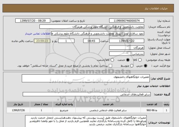Click the ردیف column header
The image size is (179, 127).
(x=167, y=104)
